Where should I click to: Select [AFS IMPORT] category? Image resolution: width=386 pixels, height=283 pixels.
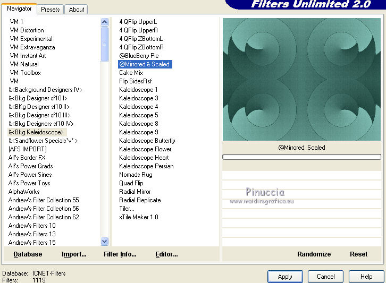point(27,149)
